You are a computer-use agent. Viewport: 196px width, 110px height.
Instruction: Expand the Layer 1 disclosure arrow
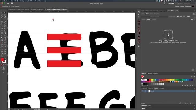(x=147, y=91)
